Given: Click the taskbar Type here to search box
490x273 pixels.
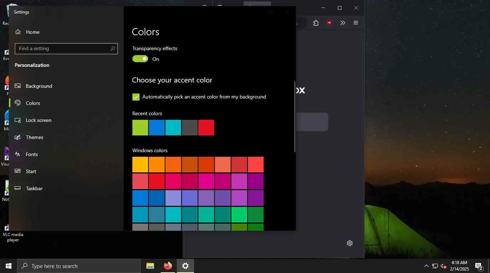Looking at the screenshot, I should pyautogui.click(x=79, y=266).
